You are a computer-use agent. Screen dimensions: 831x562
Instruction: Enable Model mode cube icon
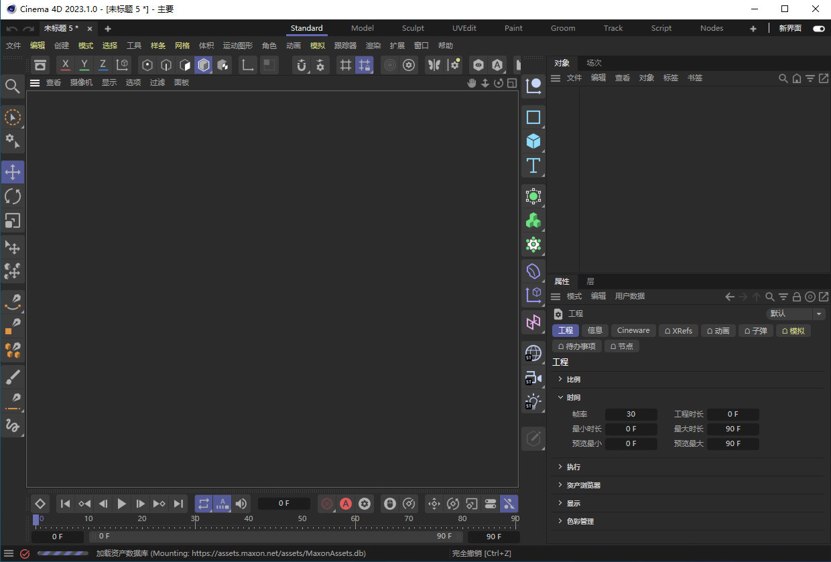coord(204,65)
